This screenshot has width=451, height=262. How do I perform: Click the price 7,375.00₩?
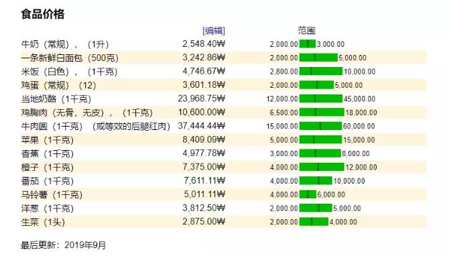click(204, 167)
